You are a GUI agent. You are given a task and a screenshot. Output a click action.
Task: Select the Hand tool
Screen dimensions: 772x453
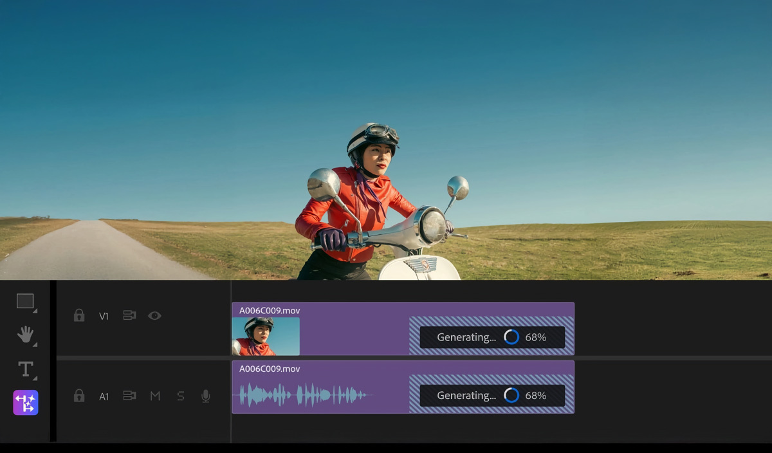click(25, 334)
